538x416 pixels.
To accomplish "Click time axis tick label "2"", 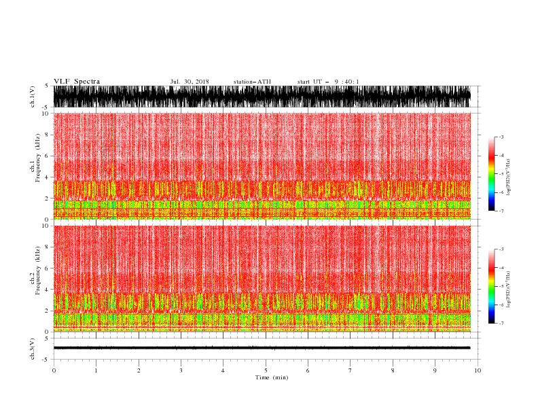I will pyautogui.click(x=139, y=370).
